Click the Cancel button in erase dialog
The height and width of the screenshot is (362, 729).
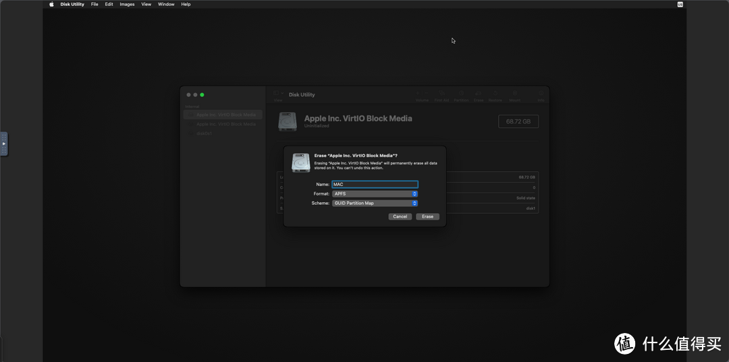pyautogui.click(x=400, y=217)
